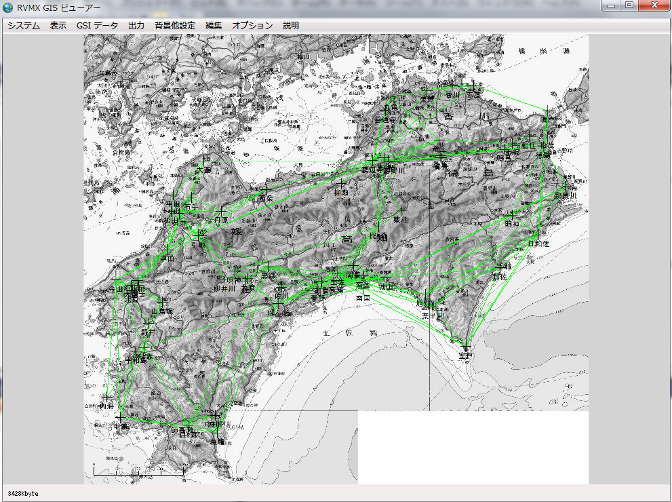Expand the オプション menu
The image size is (672, 502).
pyautogui.click(x=252, y=26)
